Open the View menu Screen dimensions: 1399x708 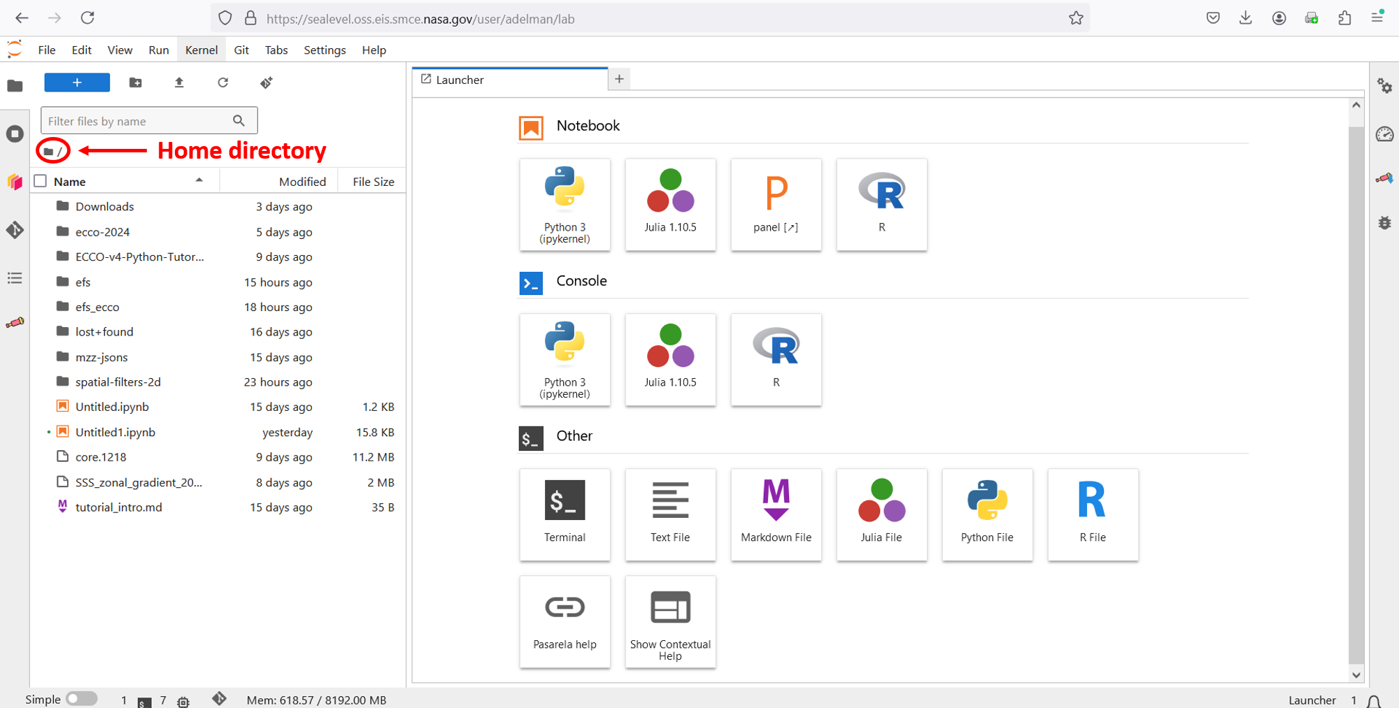click(x=120, y=50)
